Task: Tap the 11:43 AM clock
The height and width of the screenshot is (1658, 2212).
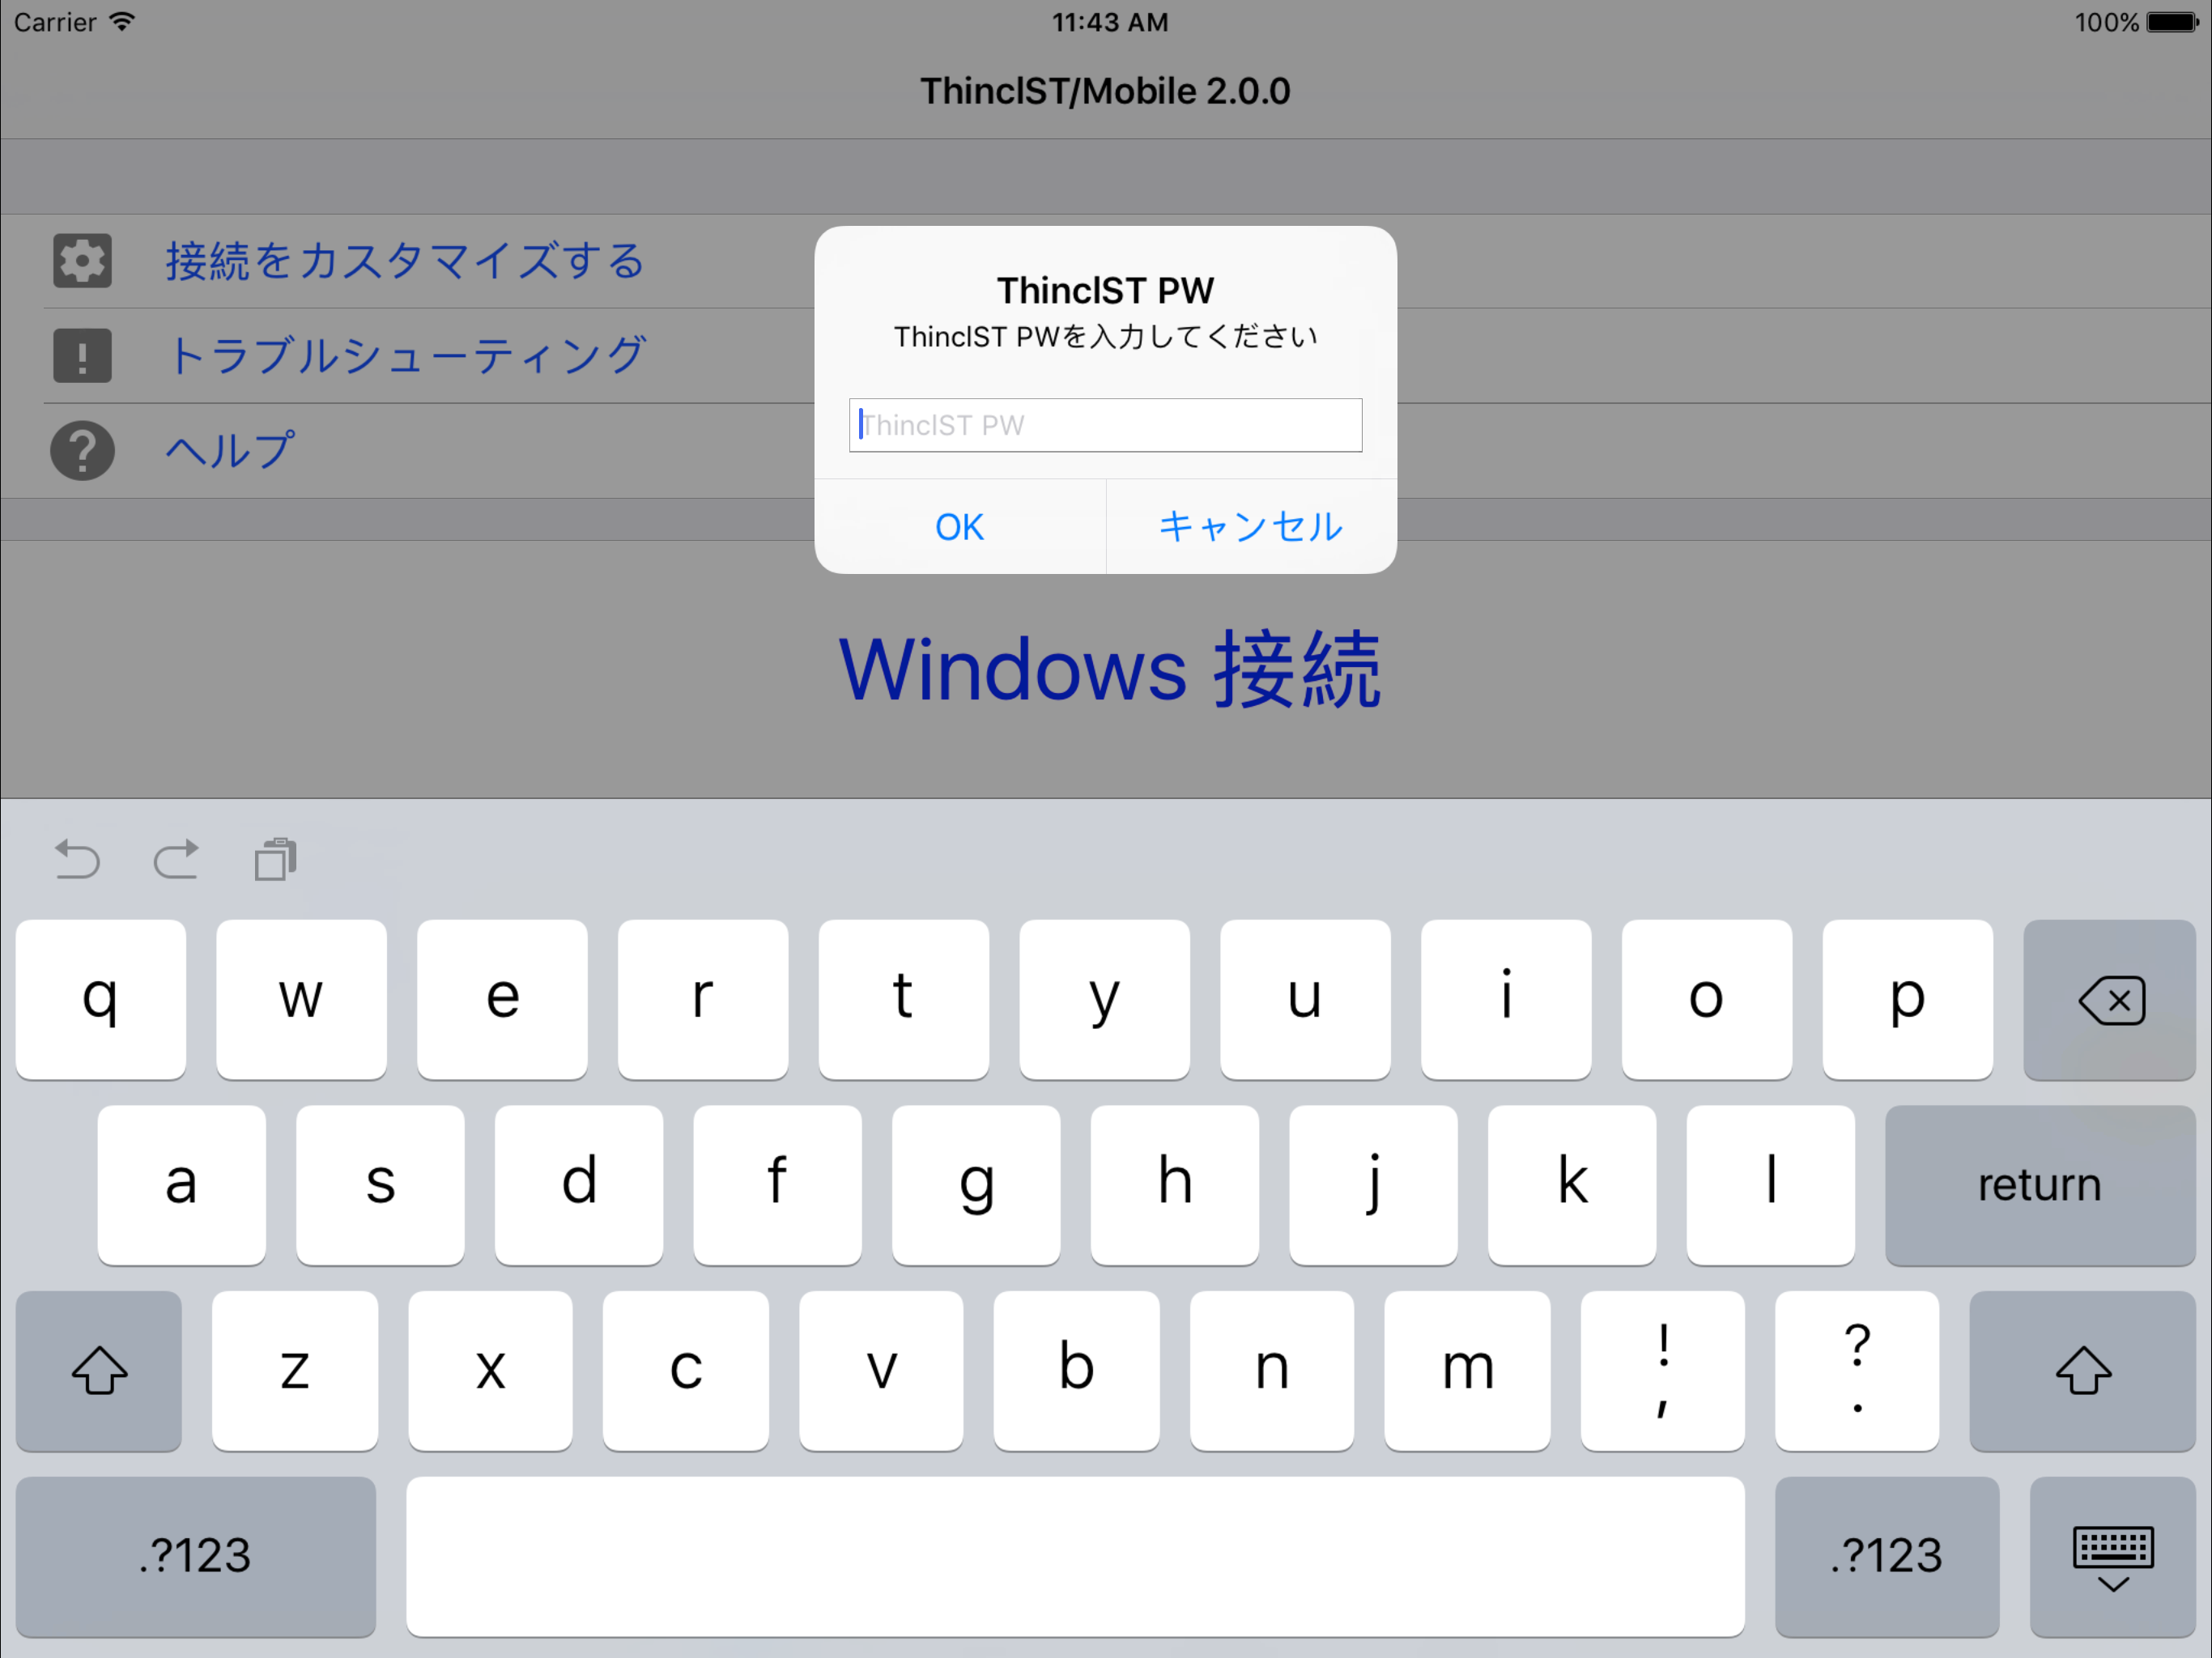Action: point(1109,22)
